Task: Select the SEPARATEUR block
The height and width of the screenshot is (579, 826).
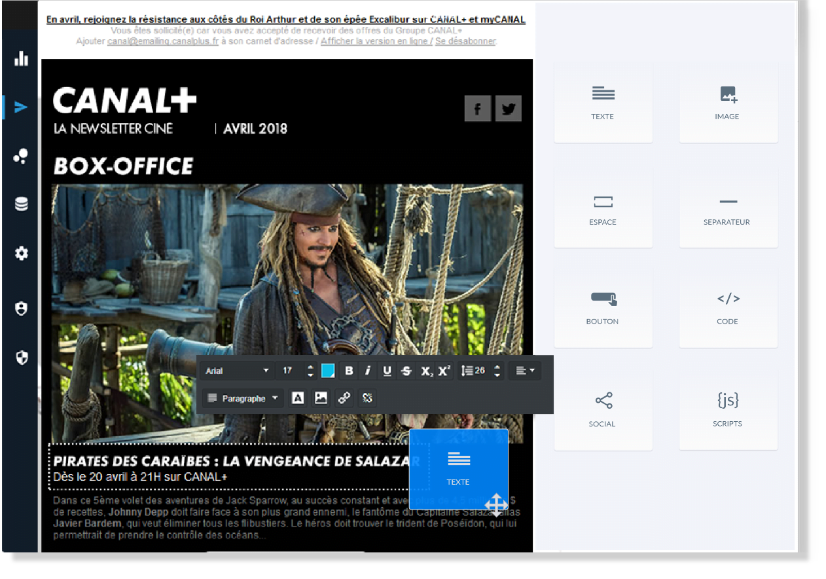Action: click(728, 210)
